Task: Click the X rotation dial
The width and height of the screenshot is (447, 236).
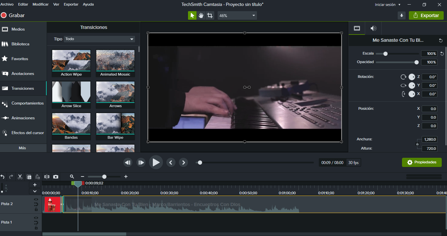Action: 412,94
